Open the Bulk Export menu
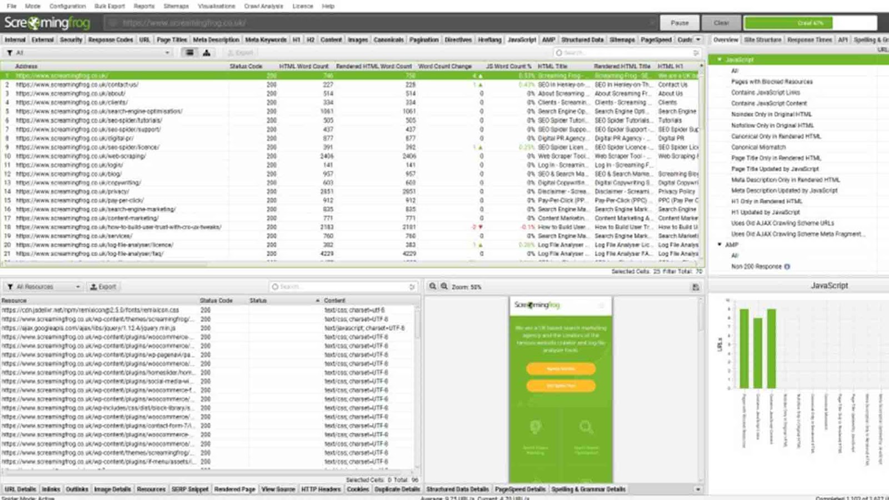This screenshot has width=889, height=500. [x=109, y=6]
